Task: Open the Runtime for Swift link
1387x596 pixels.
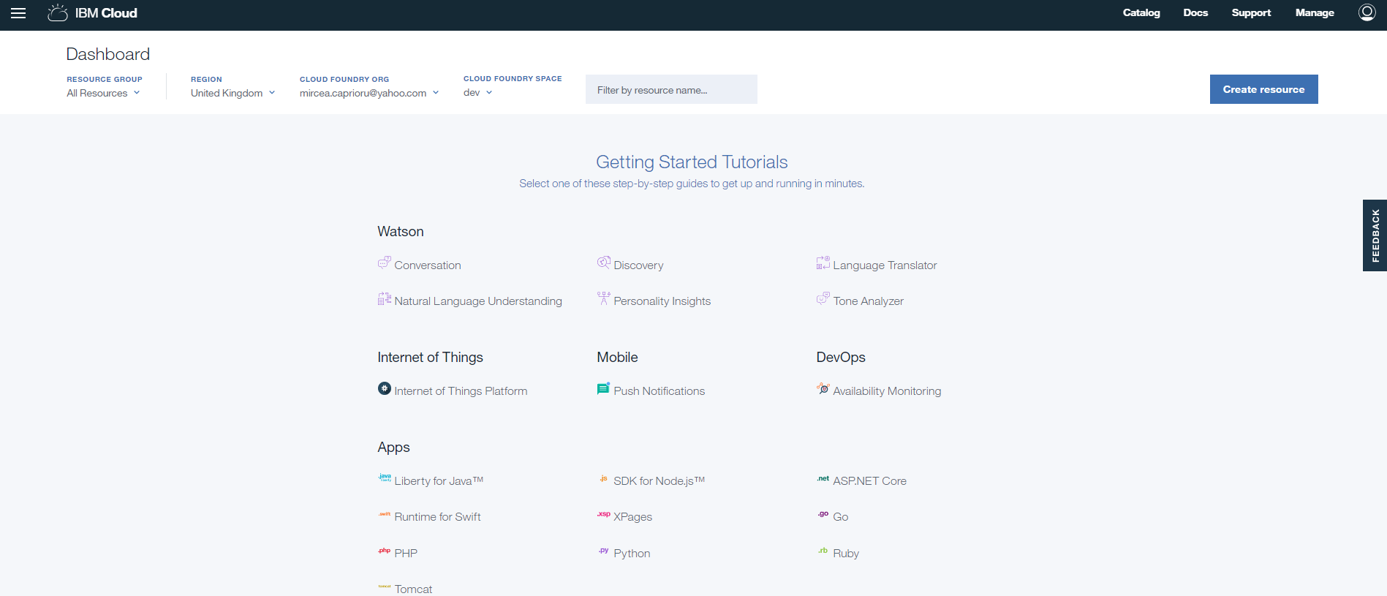Action: [437, 517]
